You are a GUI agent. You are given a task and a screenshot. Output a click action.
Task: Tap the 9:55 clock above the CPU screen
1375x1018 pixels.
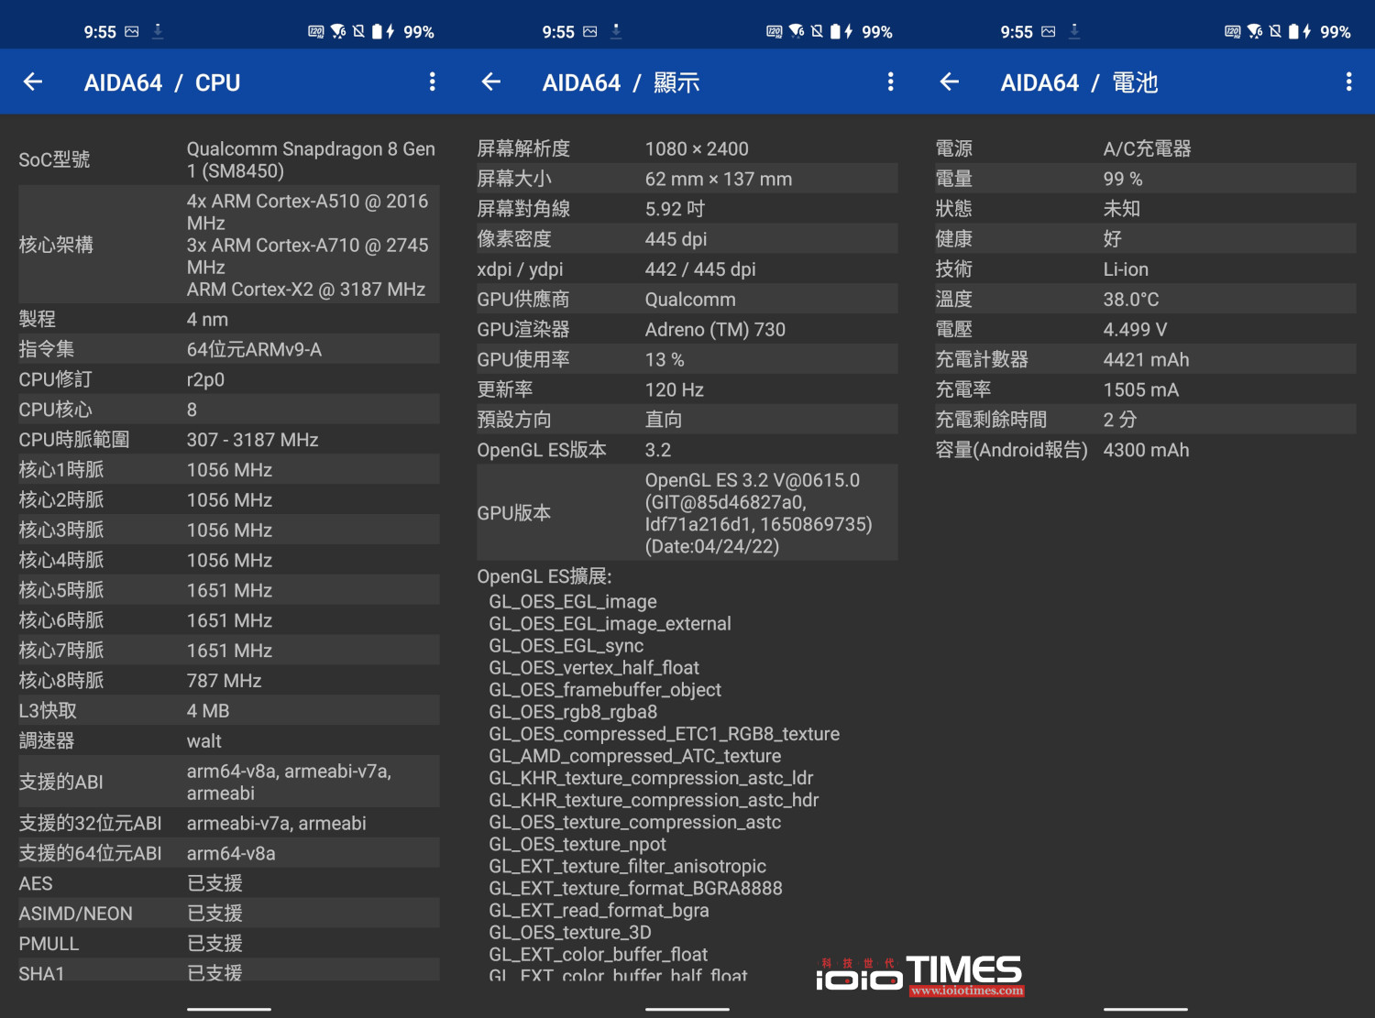click(100, 32)
